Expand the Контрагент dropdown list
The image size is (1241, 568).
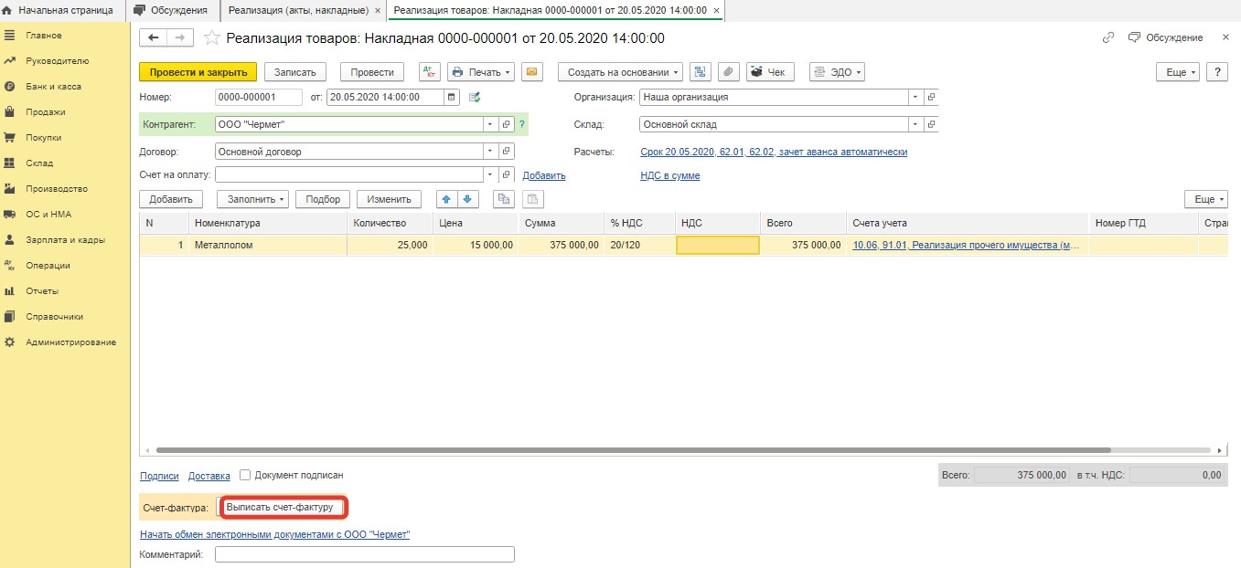tap(490, 124)
